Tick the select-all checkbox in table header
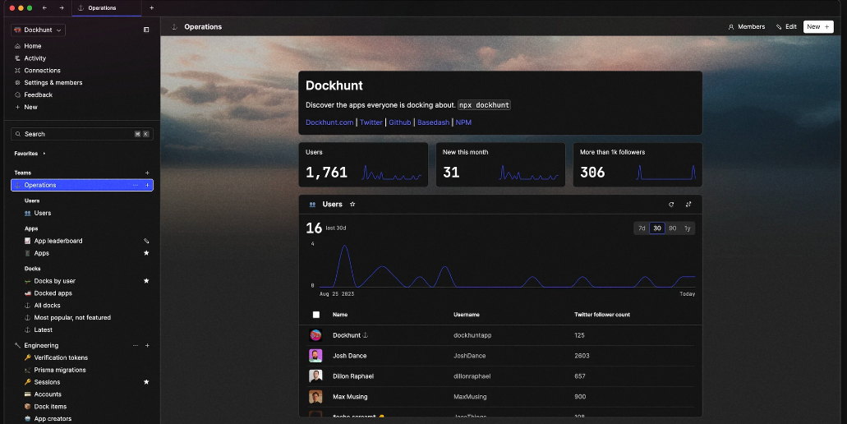 click(316, 315)
